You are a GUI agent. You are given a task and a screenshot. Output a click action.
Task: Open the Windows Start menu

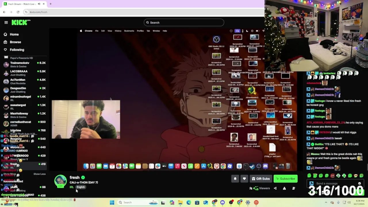point(112,202)
